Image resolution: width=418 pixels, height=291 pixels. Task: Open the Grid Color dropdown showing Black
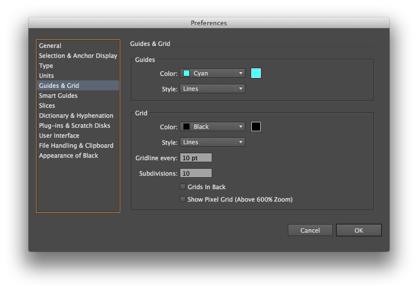tap(212, 126)
